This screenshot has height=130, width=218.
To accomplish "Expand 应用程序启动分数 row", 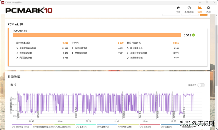I will [x=17, y=48].
